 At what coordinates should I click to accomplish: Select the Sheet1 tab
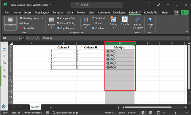(x=35, y=107)
